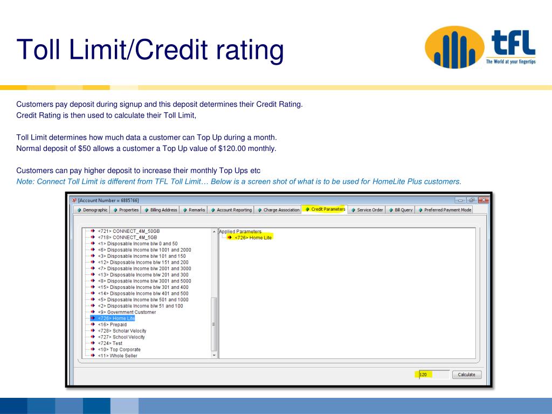Switch to Service Order tab
Viewport: 552px width, 414px height.
point(367,210)
